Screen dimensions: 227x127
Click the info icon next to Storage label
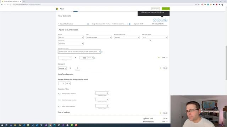click(64, 64)
